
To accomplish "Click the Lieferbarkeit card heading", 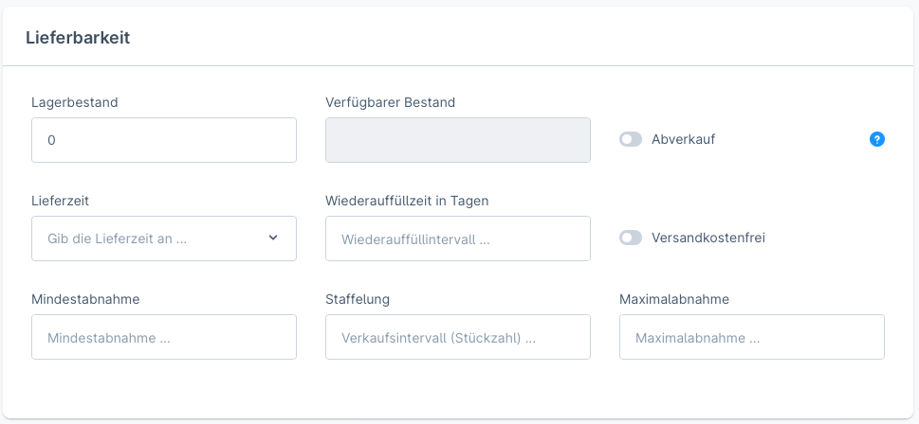I will pyautogui.click(x=78, y=38).
